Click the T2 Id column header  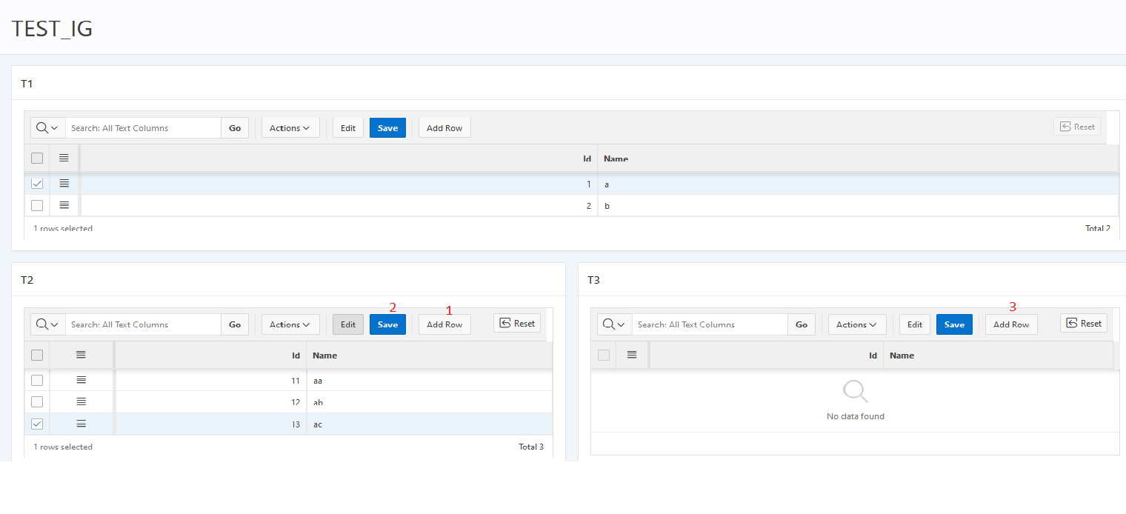210,355
